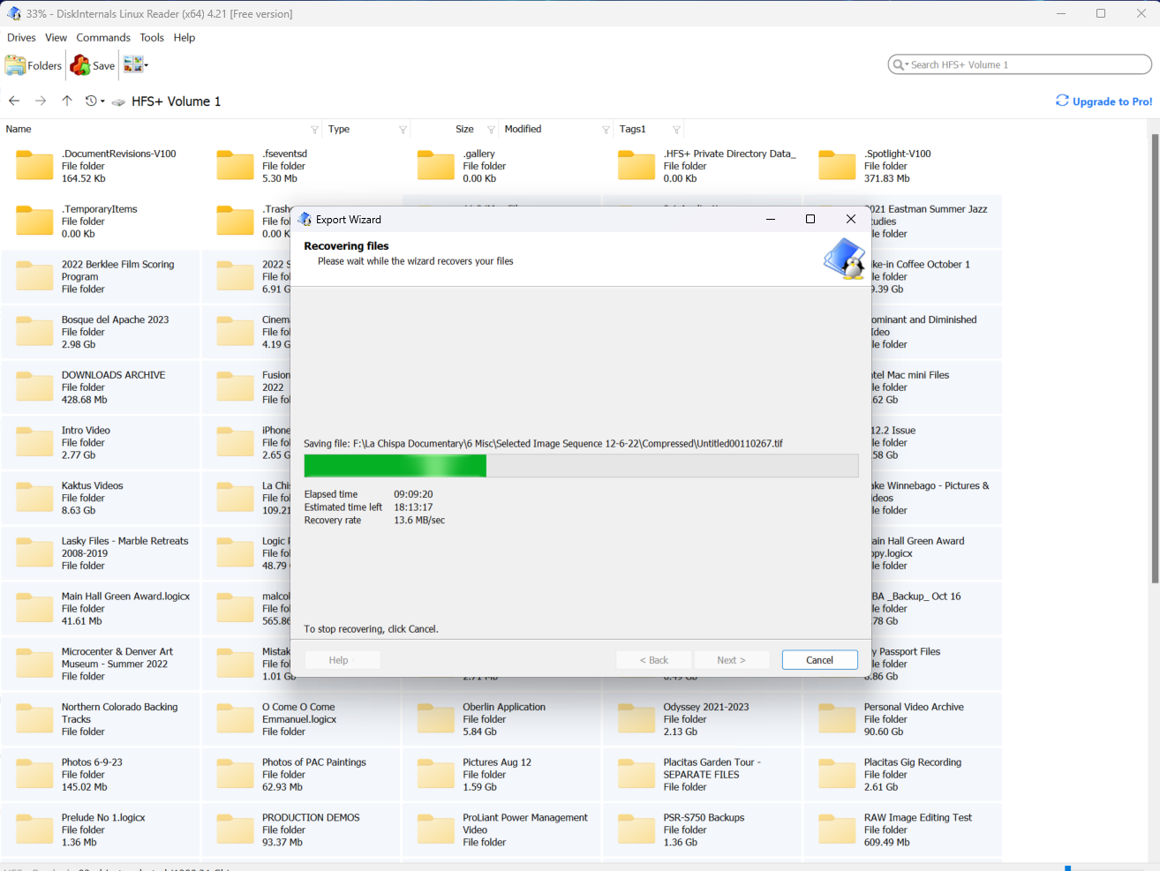
Task: Click the HFS+ Volume 1 drive icon
Action: pyautogui.click(x=118, y=101)
